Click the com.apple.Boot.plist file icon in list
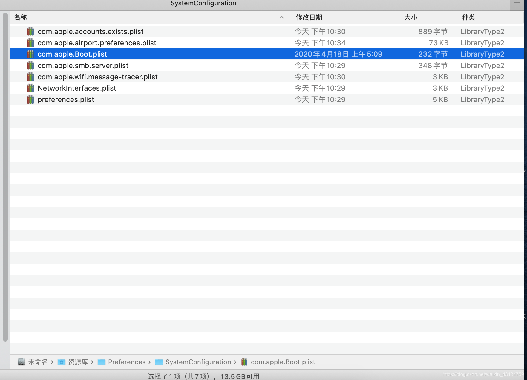 click(x=30, y=54)
